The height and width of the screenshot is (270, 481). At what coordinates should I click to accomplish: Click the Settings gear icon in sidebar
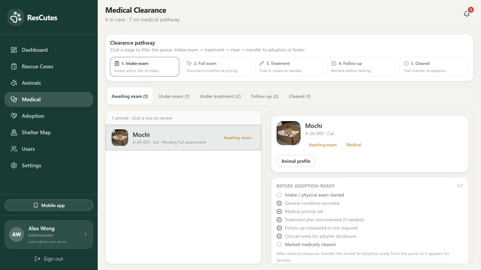[14, 166]
